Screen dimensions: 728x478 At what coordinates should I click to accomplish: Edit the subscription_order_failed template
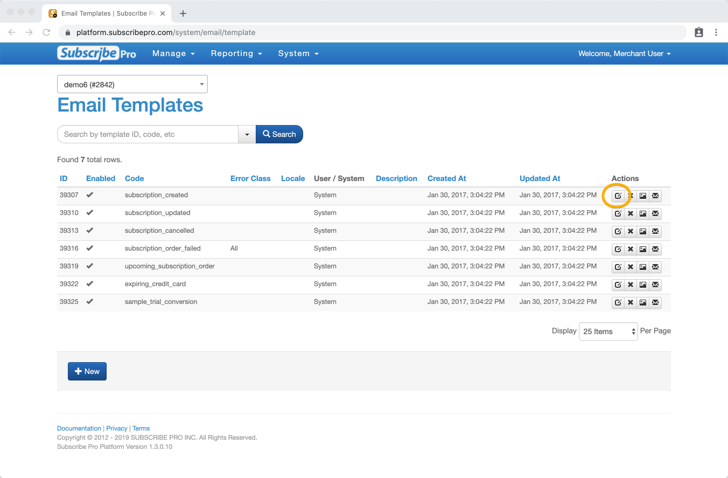pos(618,250)
